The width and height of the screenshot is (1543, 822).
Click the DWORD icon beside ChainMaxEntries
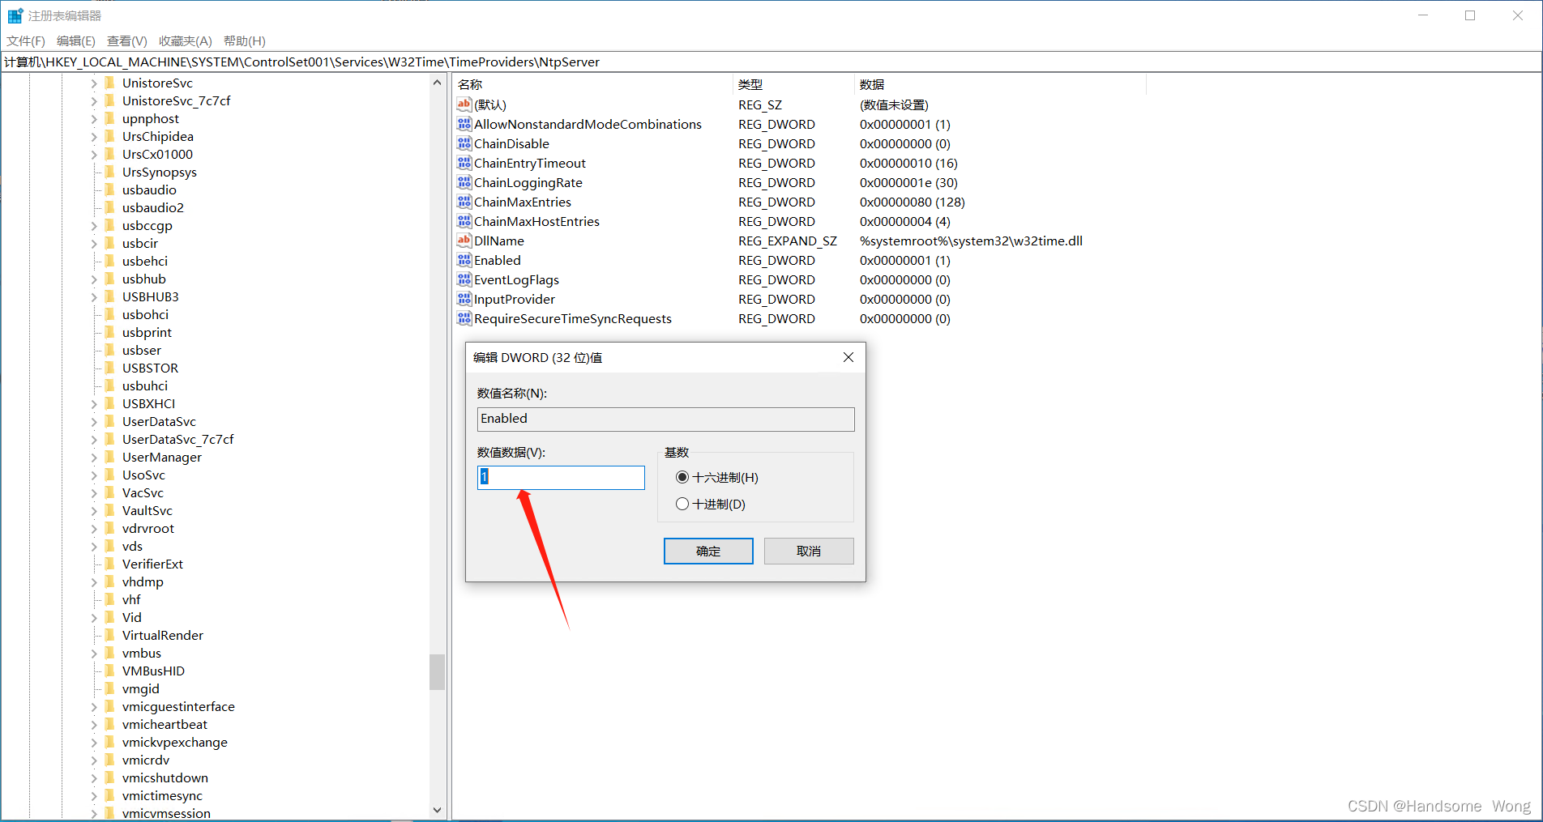coord(464,202)
